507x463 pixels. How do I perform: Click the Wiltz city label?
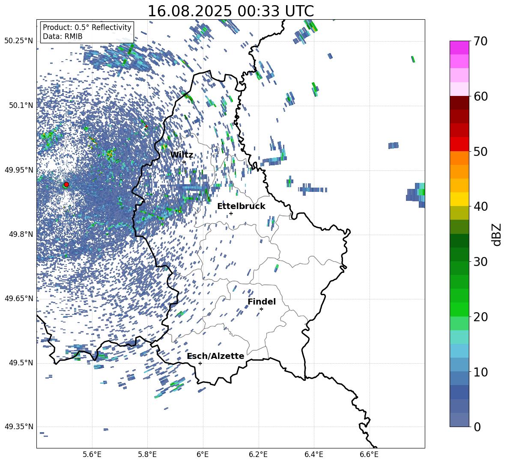click(182, 155)
